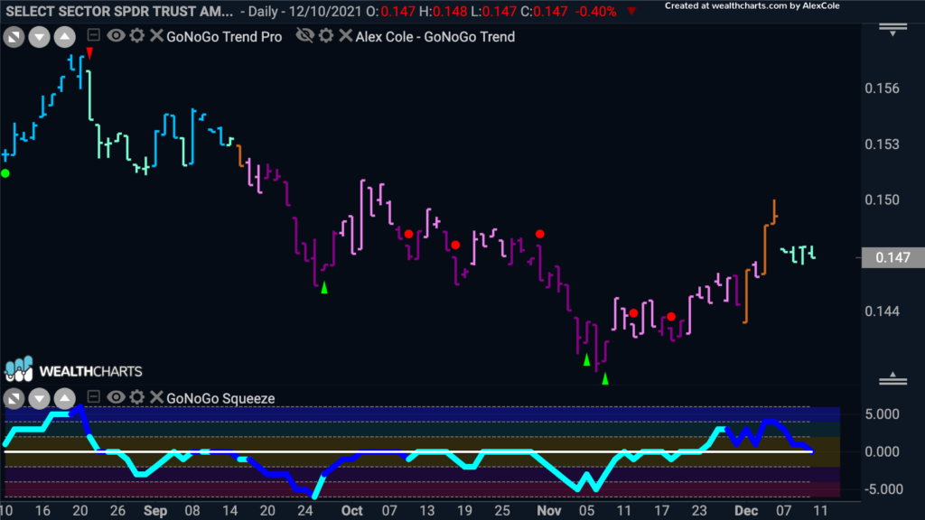Image resolution: width=925 pixels, height=520 pixels.
Task: Click the 19 date label on the time axis
Action: click(464, 511)
